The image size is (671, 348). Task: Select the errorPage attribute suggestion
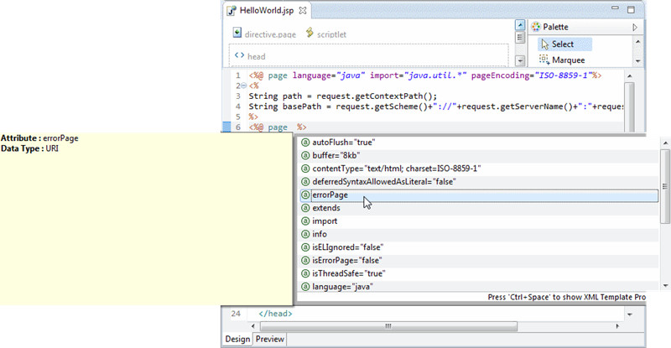(x=329, y=195)
